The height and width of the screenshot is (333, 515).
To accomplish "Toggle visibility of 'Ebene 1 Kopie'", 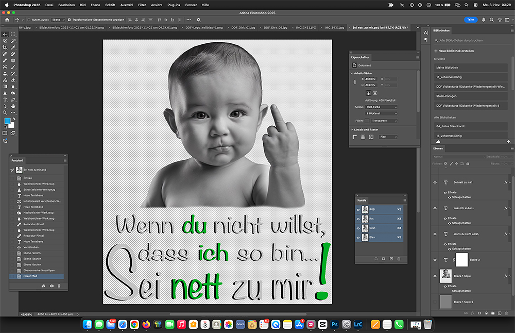I will coord(435,276).
